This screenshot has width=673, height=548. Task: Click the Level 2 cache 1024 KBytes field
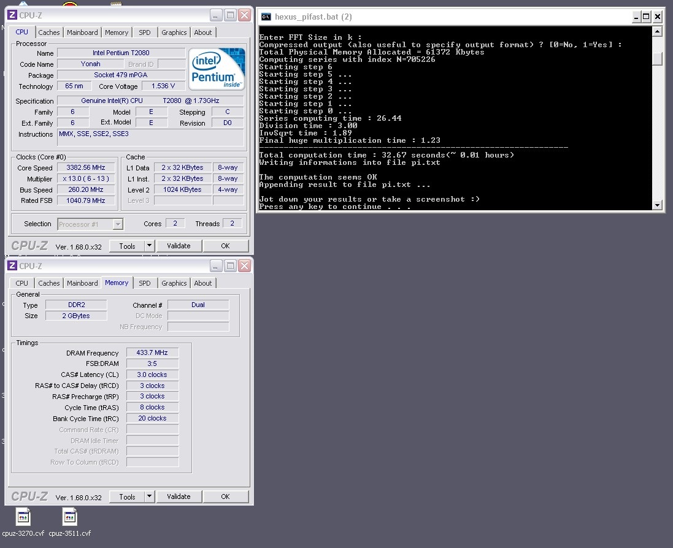pyautogui.click(x=182, y=189)
